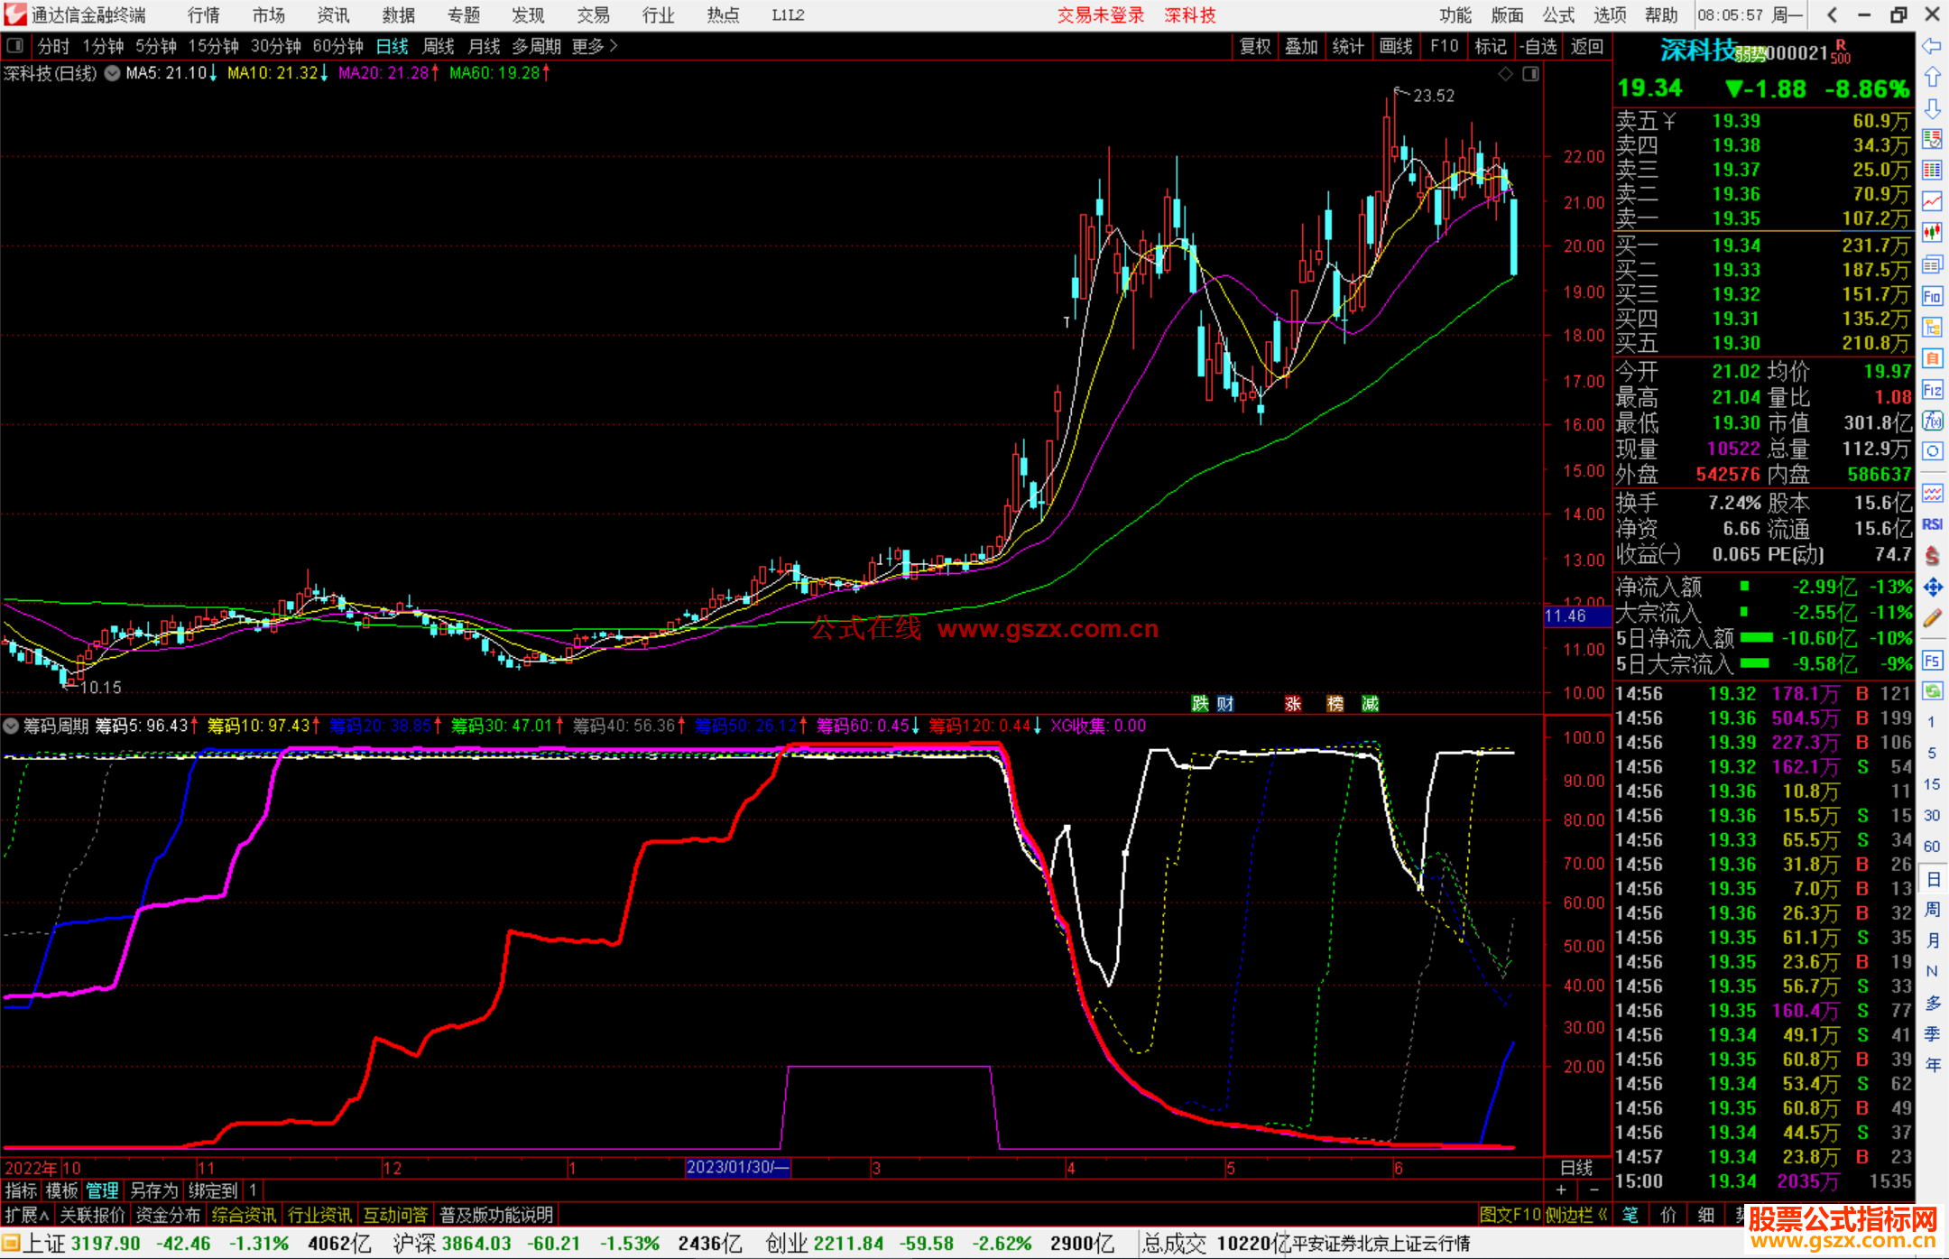Click the 图文F10 link
The width and height of the screenshot is (1949, 1259).
pos(1510,1215)
